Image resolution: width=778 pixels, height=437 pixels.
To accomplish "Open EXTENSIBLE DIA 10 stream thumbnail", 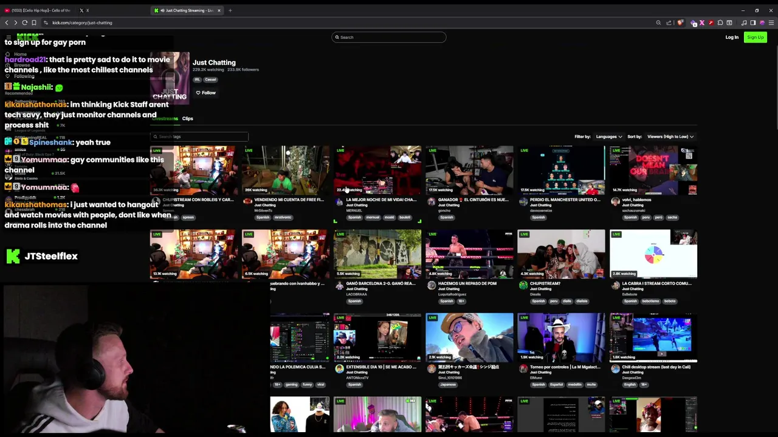I will click(377, 337).
